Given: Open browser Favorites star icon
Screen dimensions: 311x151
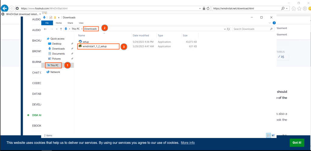Looking at the screenshot, I should click(299, 8).
